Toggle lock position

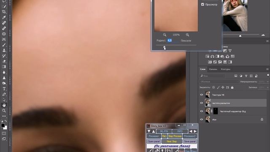point(223,87)
